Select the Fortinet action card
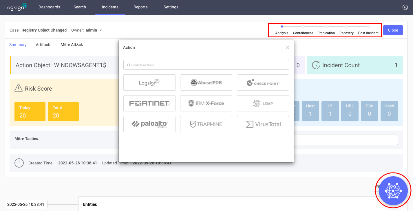Screen dimensions: 413x211 click(x=149, y=103)
